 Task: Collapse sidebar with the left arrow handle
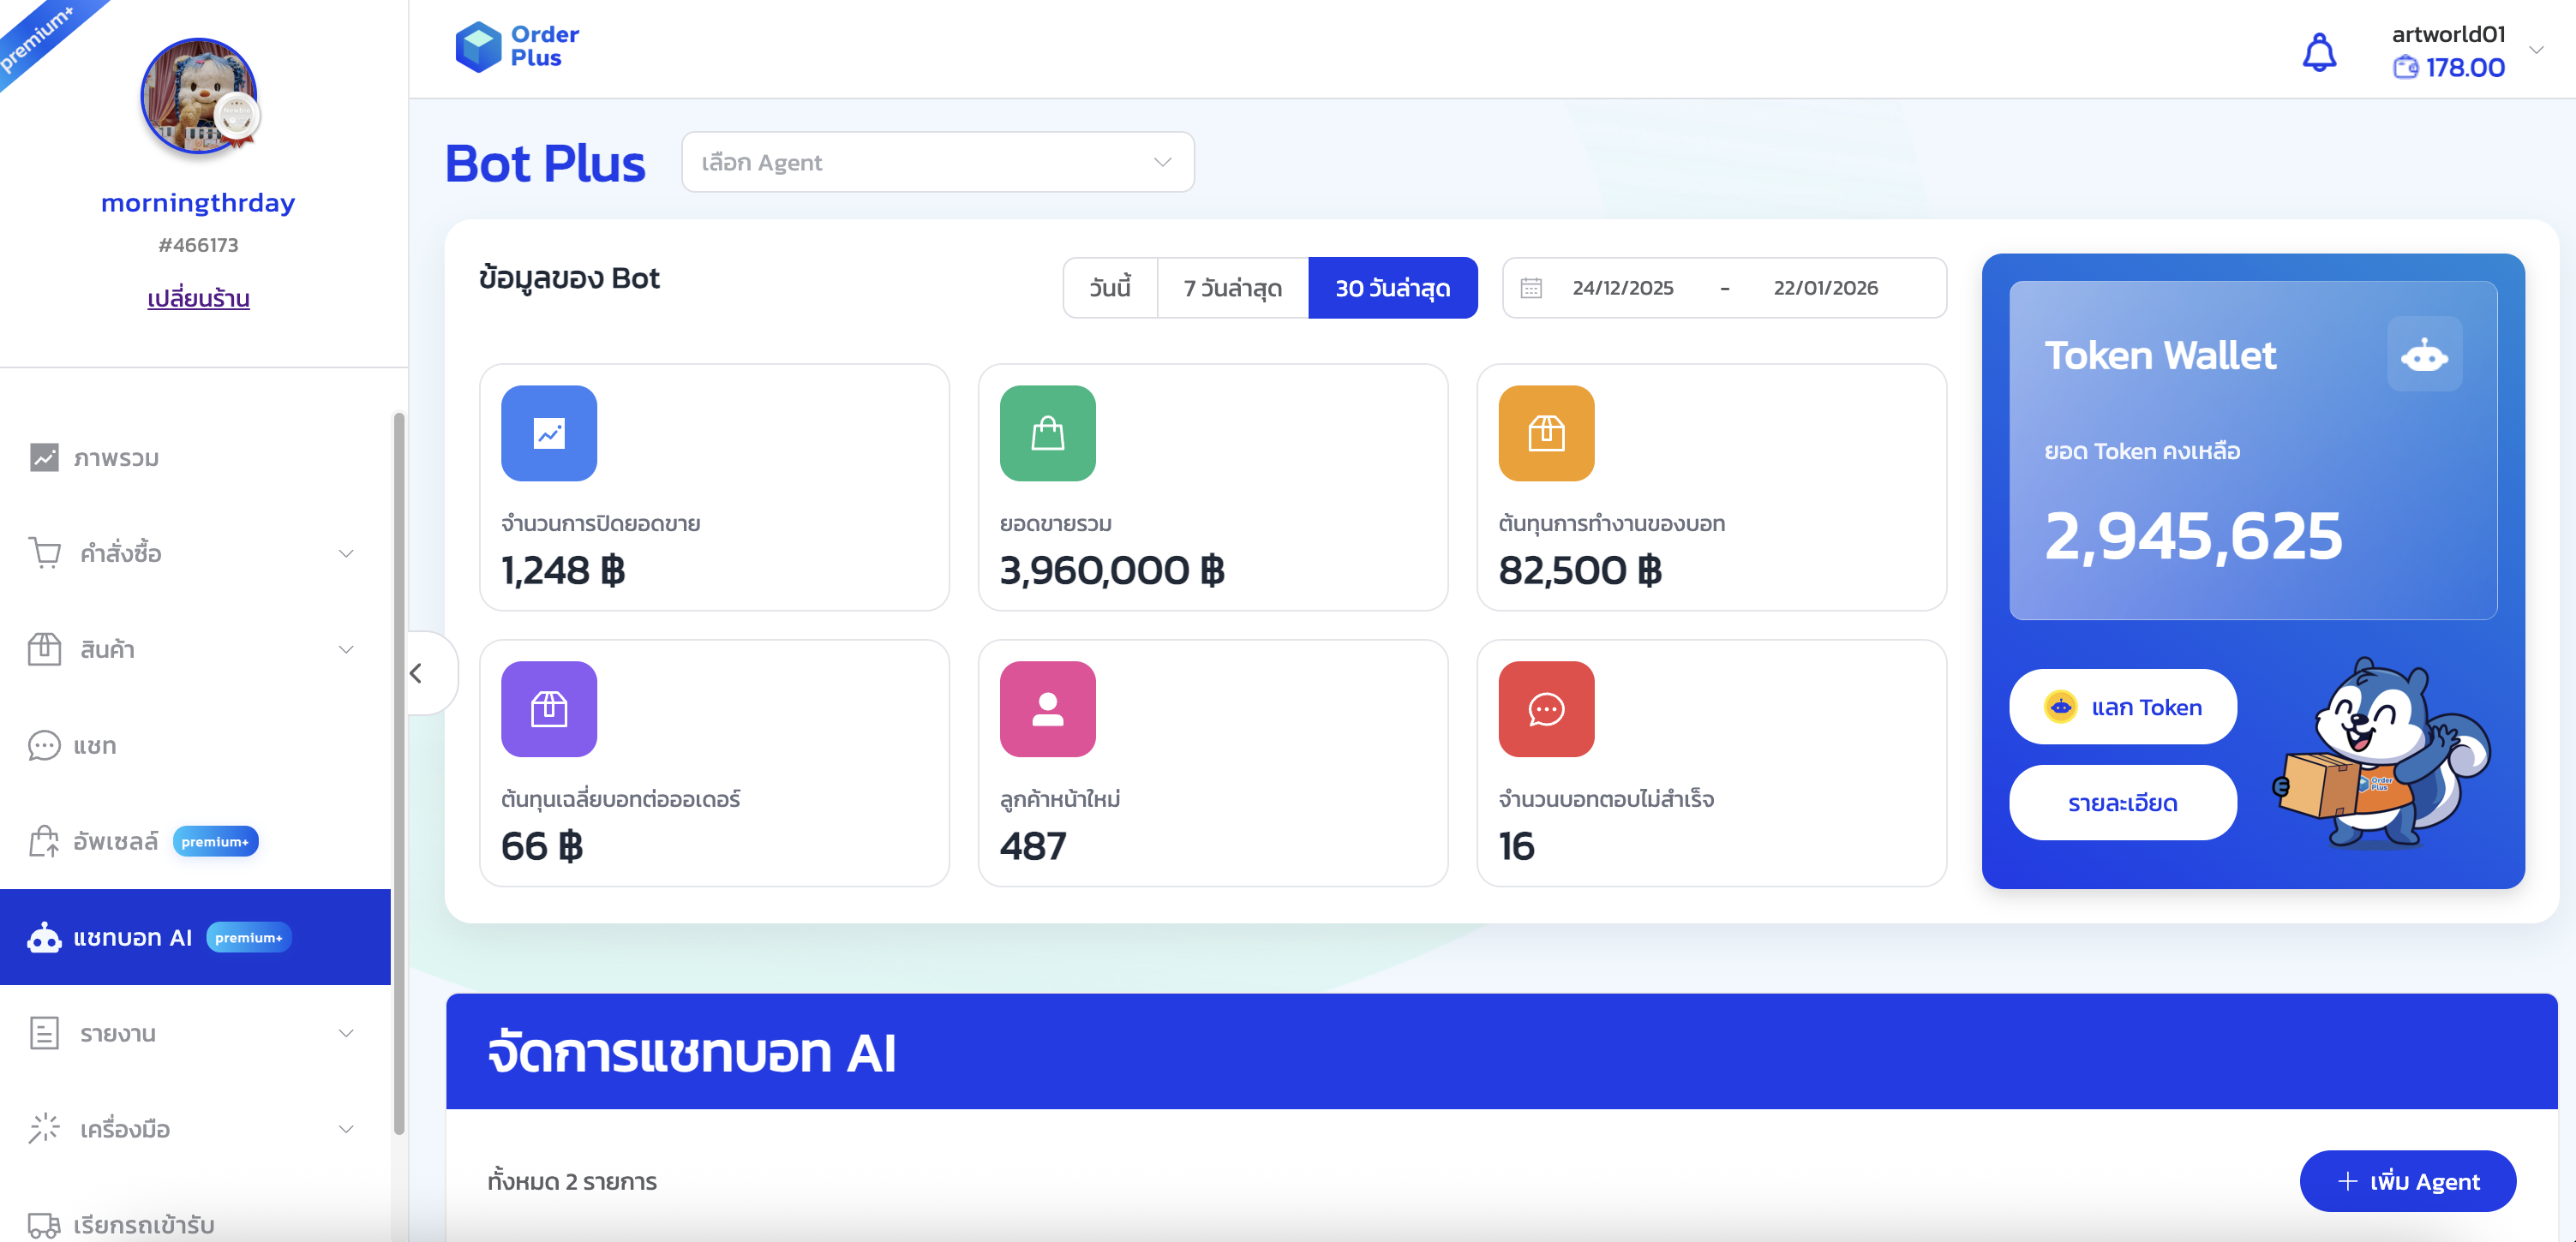pos(417,673)
